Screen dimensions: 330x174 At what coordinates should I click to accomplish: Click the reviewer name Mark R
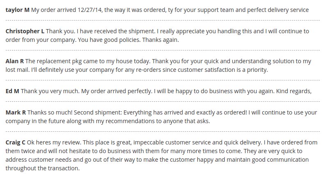click(16, 112)
